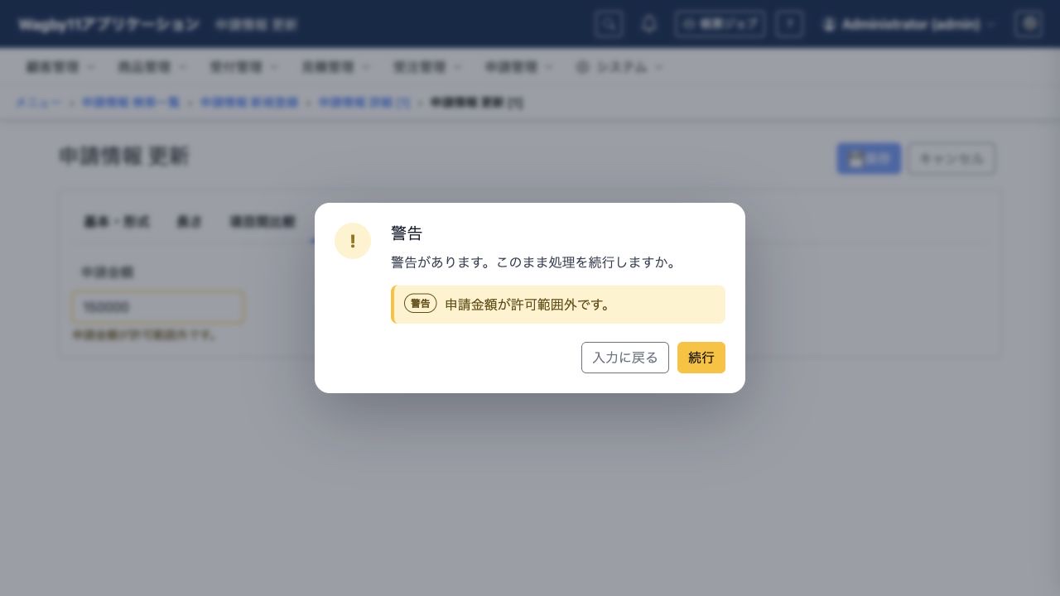Click the question mark help icon

click(789, 24)
